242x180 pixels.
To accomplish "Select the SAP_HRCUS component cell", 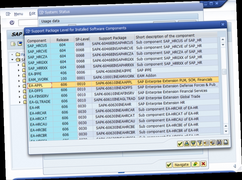I will [x=38, y=46].
